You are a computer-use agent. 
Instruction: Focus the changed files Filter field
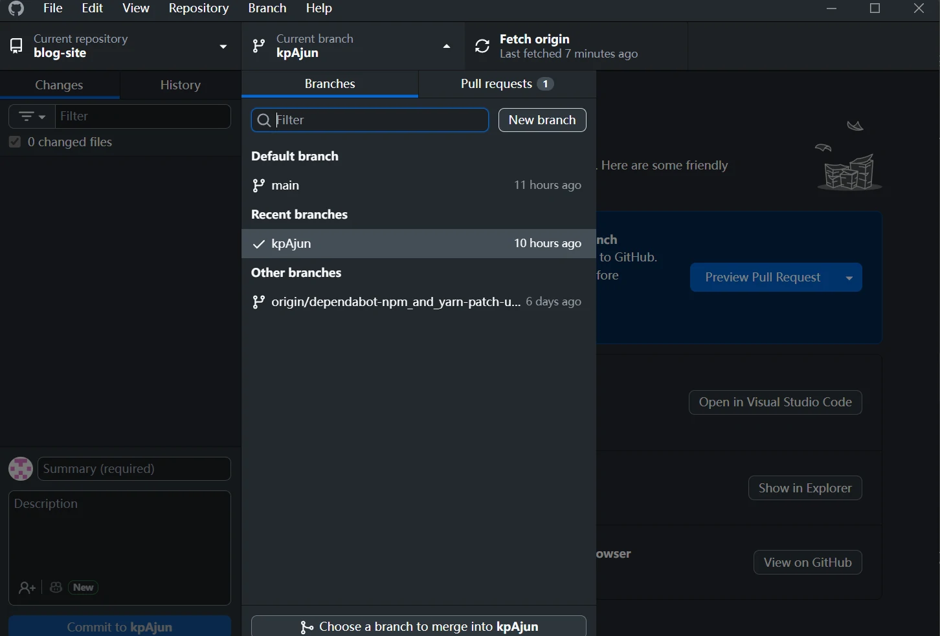pyautogui.click(x=143, y=116)
